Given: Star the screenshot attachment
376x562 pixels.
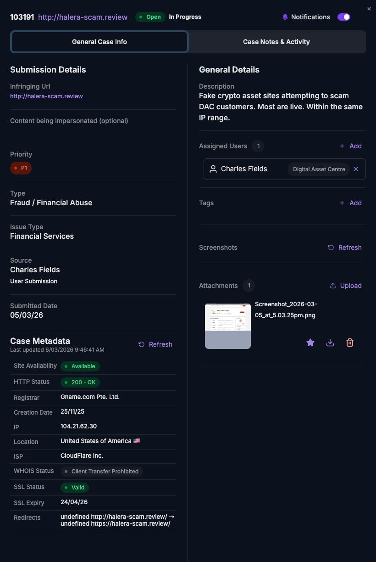Looking at the screenshot, I should pos(310,343).
